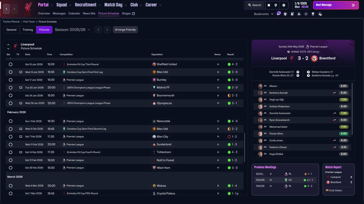Click Cody Gakpo in Match Report
The width and height of the screenshot is (364, 204).
(x=335, y=190)
